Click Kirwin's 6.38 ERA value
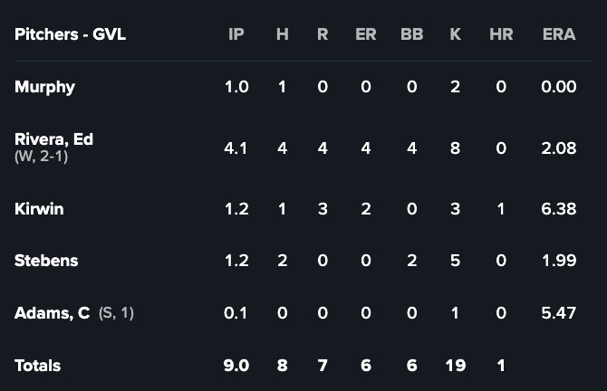The image size is (607, 391). pyautogui.click(x=559, y=209)
